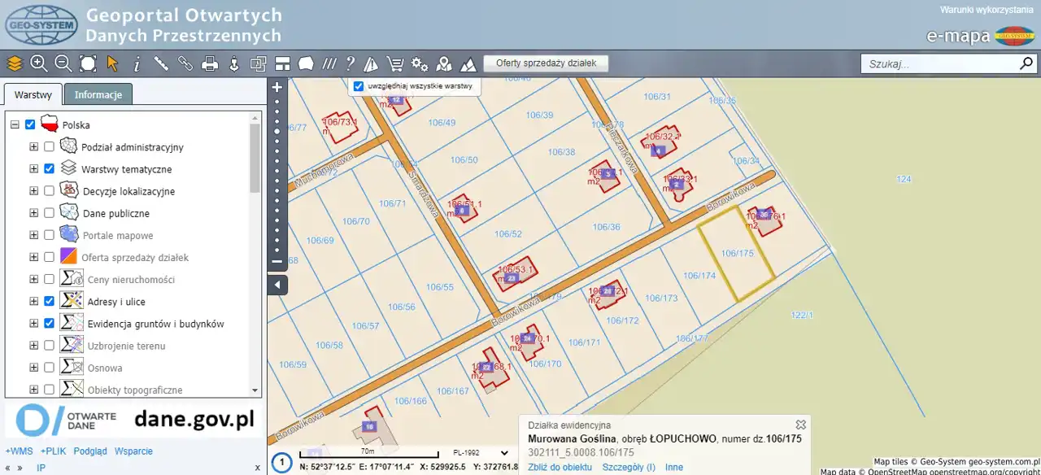
Task: Click 'Zbliż do obiektu' link
Action: tap(560, 467)
